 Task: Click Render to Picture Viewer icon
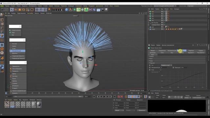click(58, 10)
